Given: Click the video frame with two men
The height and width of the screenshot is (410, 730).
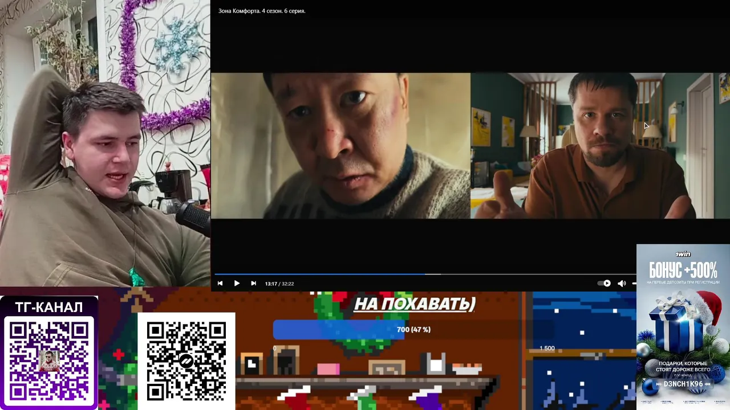Looking at the screenshot, I should pos(471,145).
